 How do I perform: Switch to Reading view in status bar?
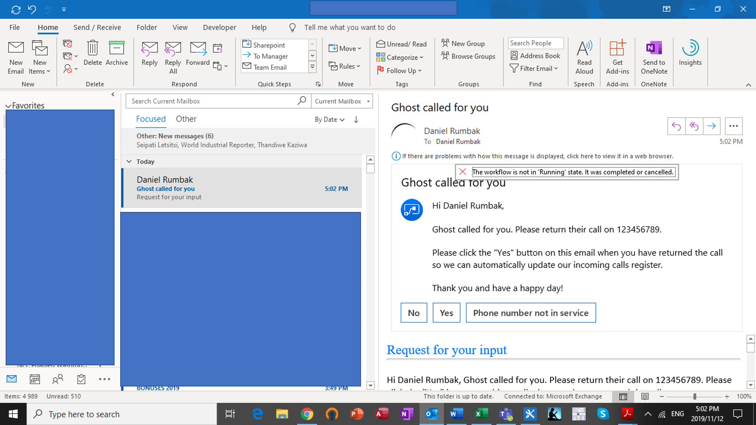[645, 396]
